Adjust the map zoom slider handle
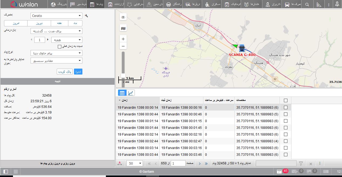Viewport: 342px width, 177px height. (x=123, y=75)
